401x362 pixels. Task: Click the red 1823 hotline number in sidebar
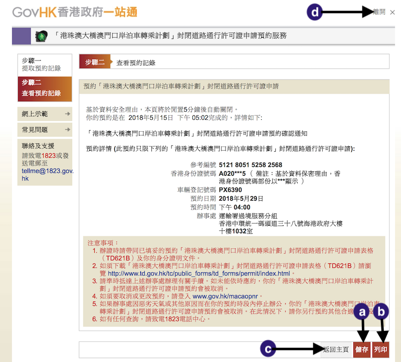[x=49, y=156]
